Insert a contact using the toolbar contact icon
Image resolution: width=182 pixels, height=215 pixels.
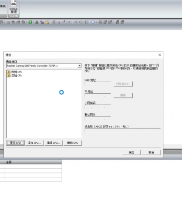[x=76, y=22]
